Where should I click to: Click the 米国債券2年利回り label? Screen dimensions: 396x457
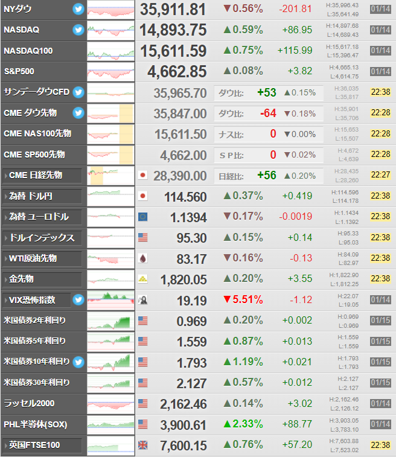coord(34,321)
